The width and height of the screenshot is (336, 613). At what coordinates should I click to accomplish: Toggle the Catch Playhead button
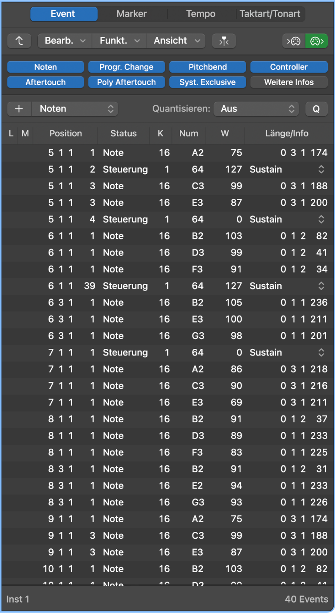(224, 41)
